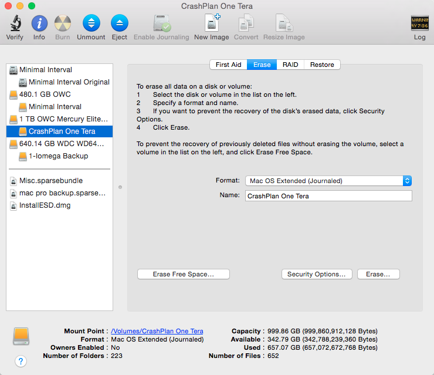
Task: Open the Info toolbar icon
Action: pyautogui.click(x=39, y=23)
